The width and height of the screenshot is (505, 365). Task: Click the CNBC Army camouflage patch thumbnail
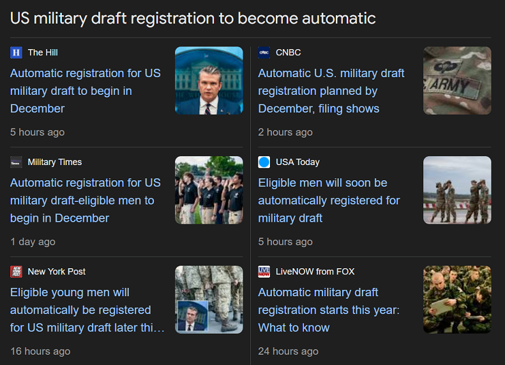(457, 81)
